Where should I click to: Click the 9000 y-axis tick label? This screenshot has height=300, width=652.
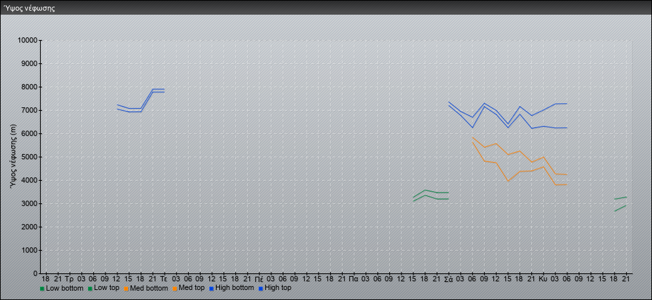tap(29, 63)
